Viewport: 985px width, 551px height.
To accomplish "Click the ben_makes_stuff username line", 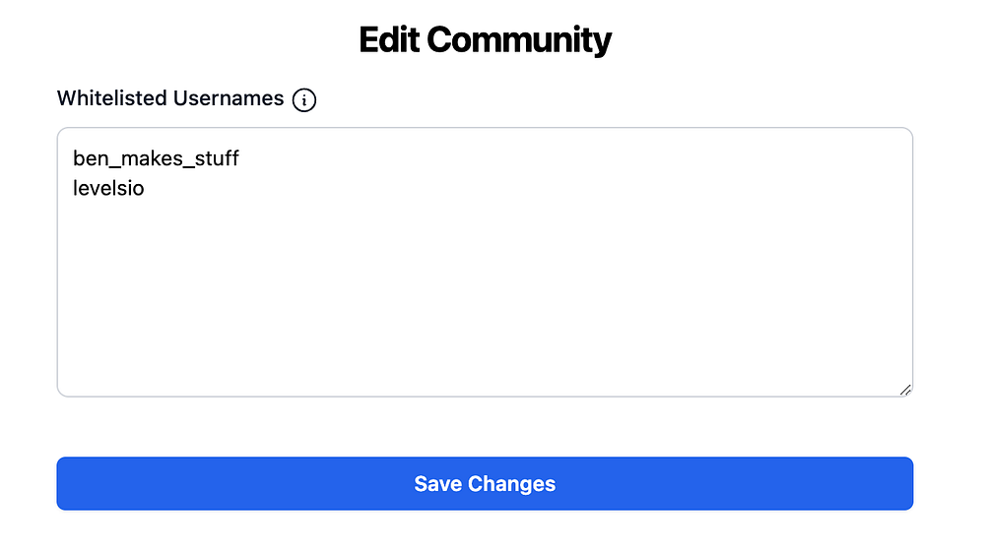I will click(156, 158).
